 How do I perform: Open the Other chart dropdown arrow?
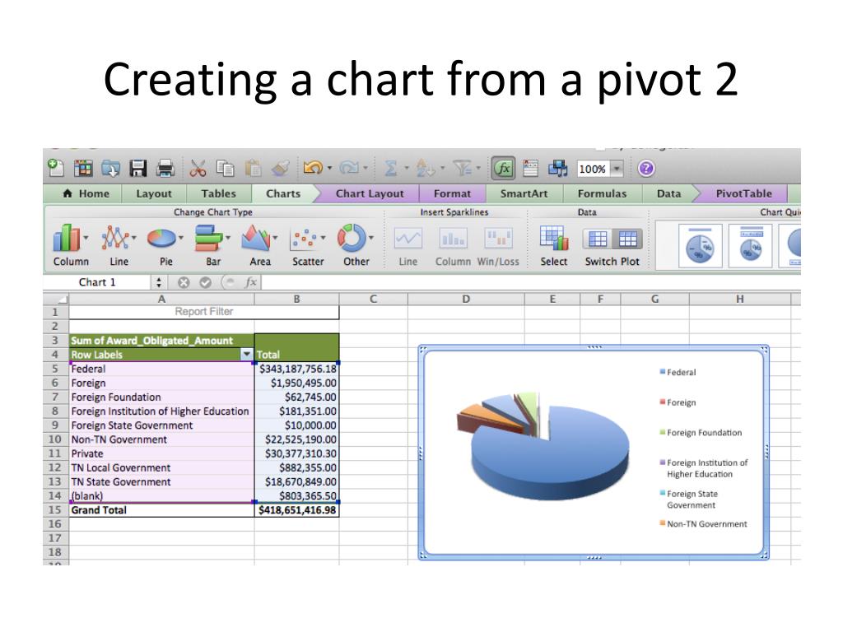pyautogui.click(x=371, y=237)
